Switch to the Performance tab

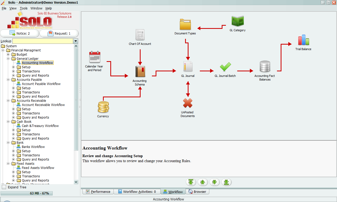[x=98, y=192]
